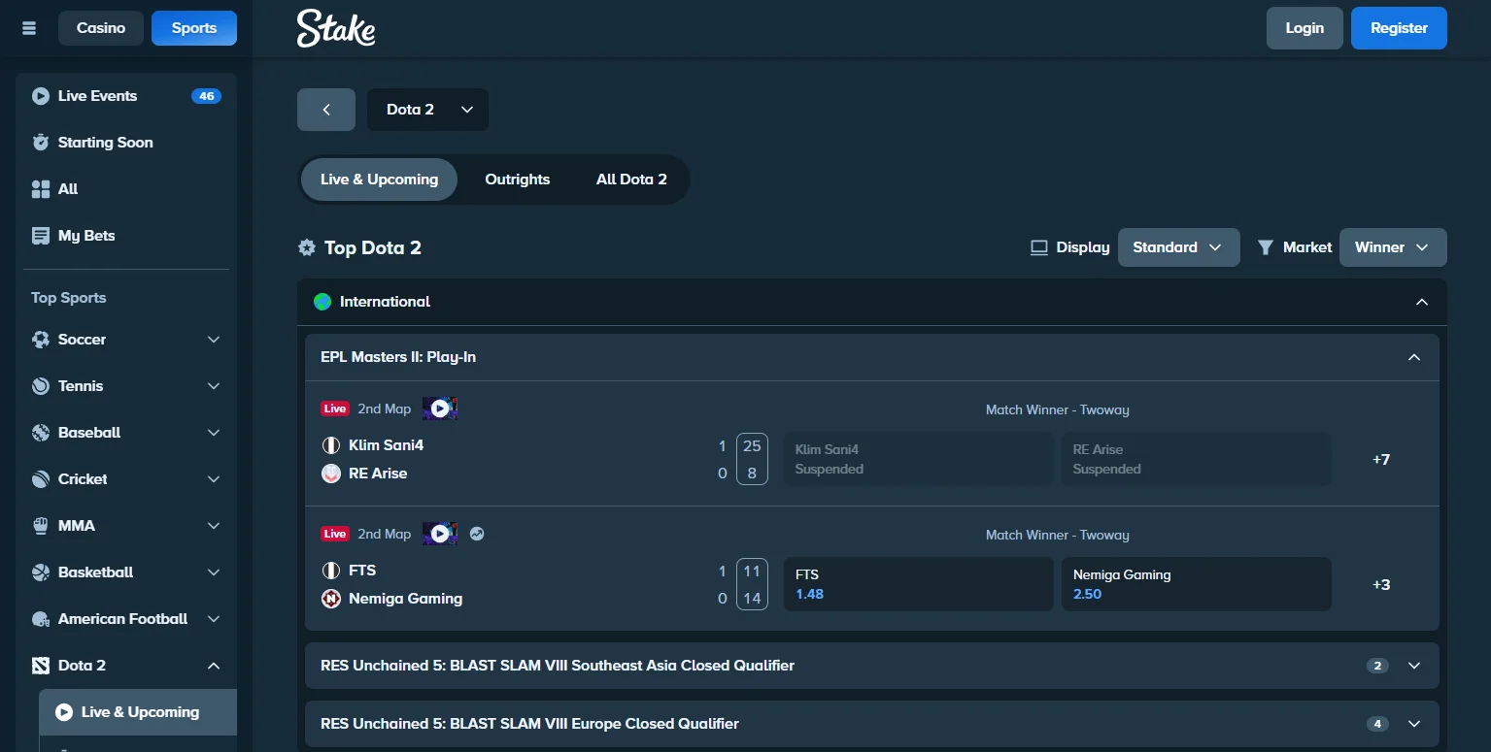The width and height of the screenshot is (1491, 752).
Task: Bet on Nemiga Gaming at 2.50 odds
Action: click(x=1197, y=584)
